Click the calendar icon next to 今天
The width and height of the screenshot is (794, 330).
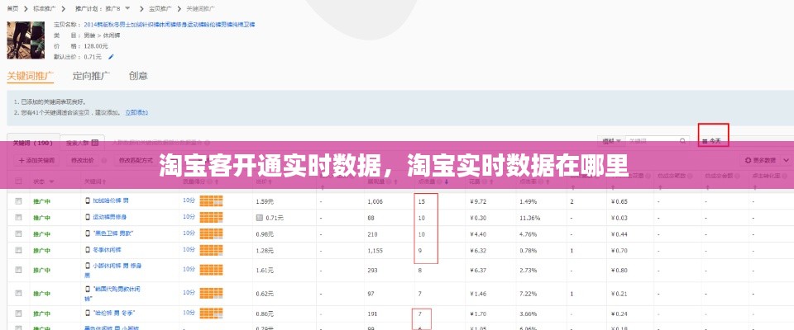[x=705, y=141]
